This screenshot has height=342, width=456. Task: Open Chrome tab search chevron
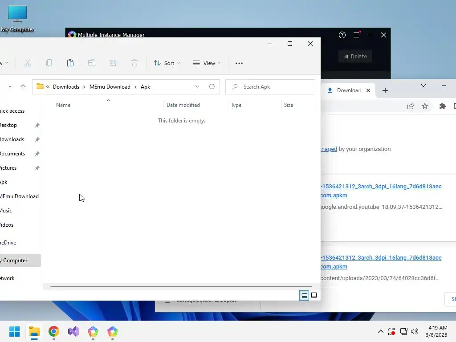pos(423,85)
